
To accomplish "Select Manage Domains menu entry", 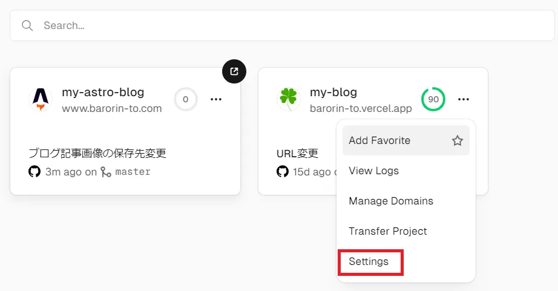I will [390, 201].
